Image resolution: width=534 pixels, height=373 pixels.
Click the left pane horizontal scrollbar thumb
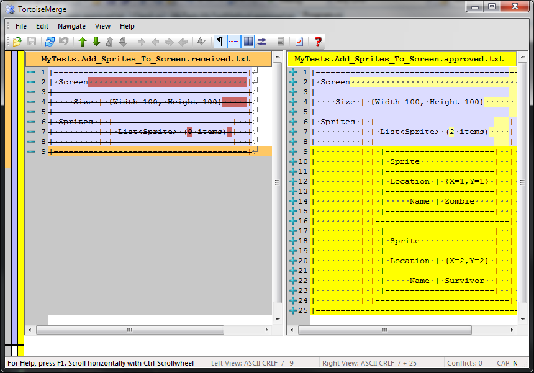coord(130,330)
